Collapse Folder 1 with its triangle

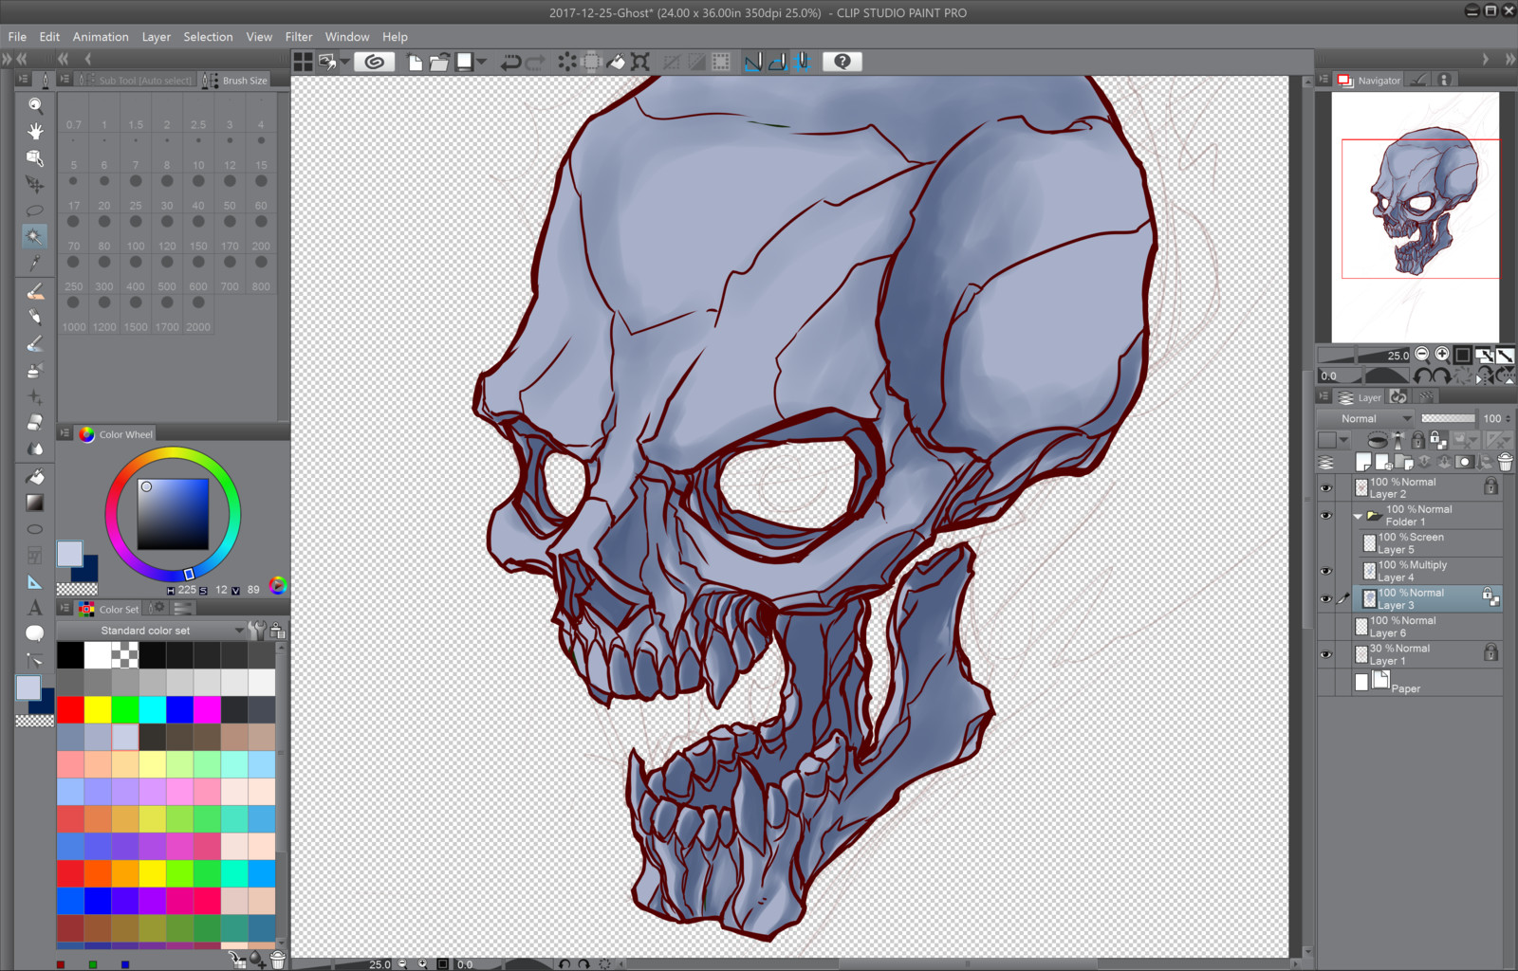pyautogui.click(x=1358, y=517)
